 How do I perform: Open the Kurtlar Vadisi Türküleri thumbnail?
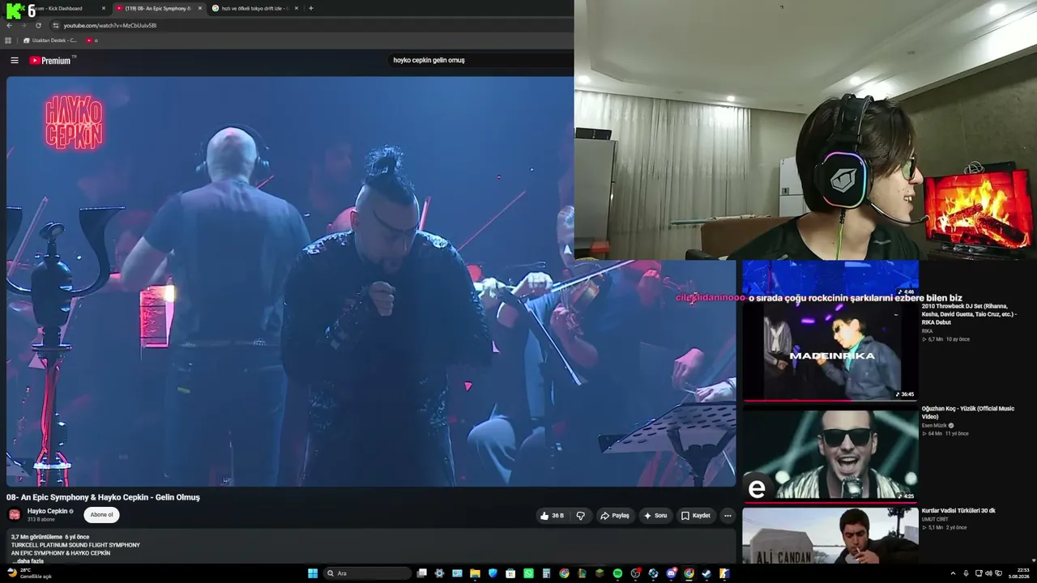pyautogui.click(x=830, y=535)
